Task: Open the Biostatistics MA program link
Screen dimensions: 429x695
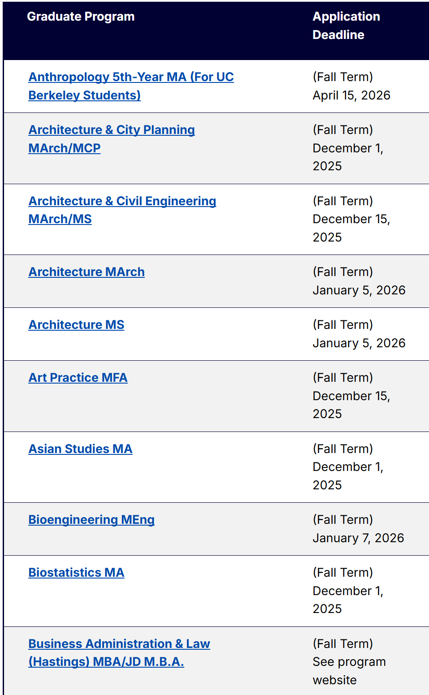Action: pyautogui.click(x=76, y=573)
